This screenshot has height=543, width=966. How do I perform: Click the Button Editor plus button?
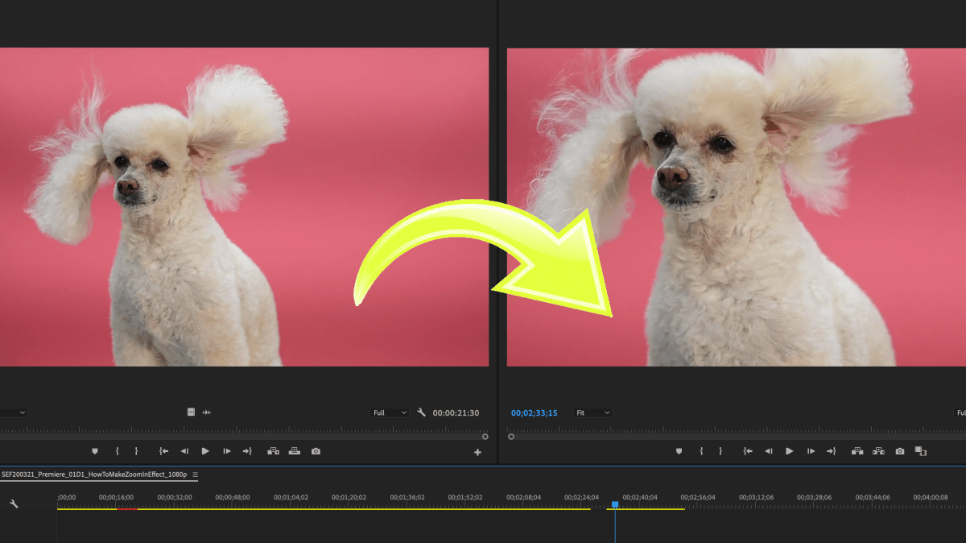click(478, 451)
